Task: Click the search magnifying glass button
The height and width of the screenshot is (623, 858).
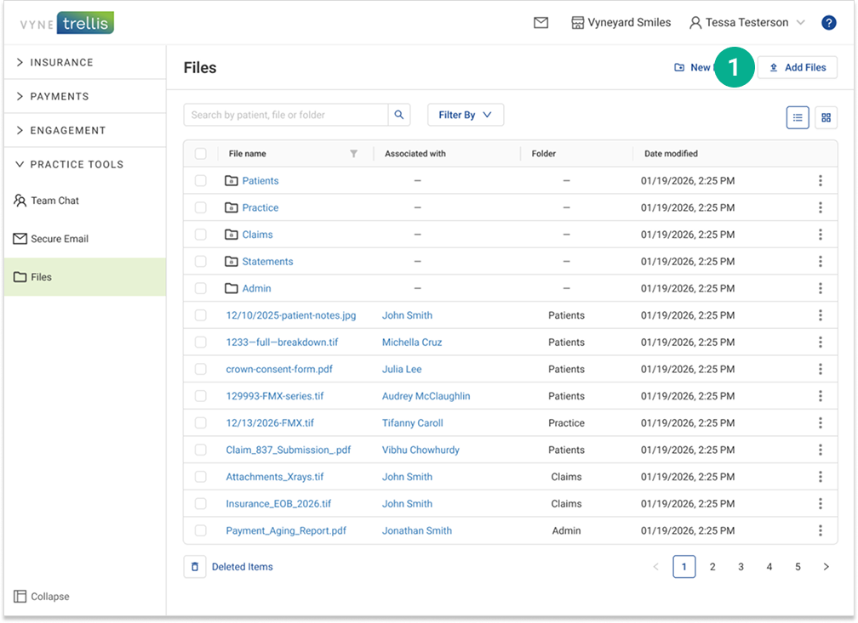Action: (399, 115)
